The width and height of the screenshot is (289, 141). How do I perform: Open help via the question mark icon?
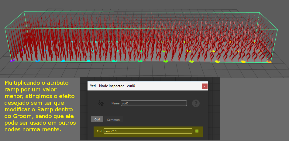click(x=196, y=103)
